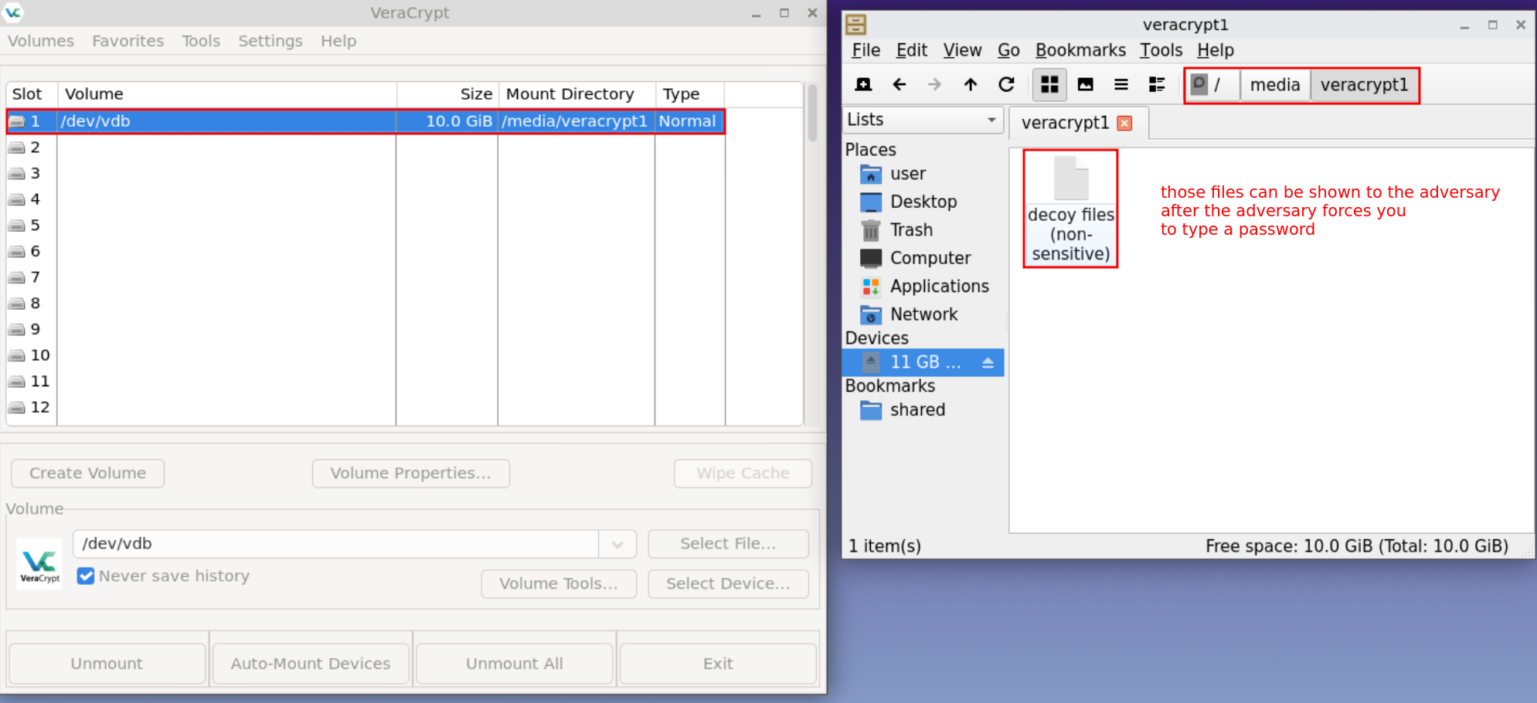Click file manager title bar icon
The width and height of the screenshot is (1537, 703).
855,25
